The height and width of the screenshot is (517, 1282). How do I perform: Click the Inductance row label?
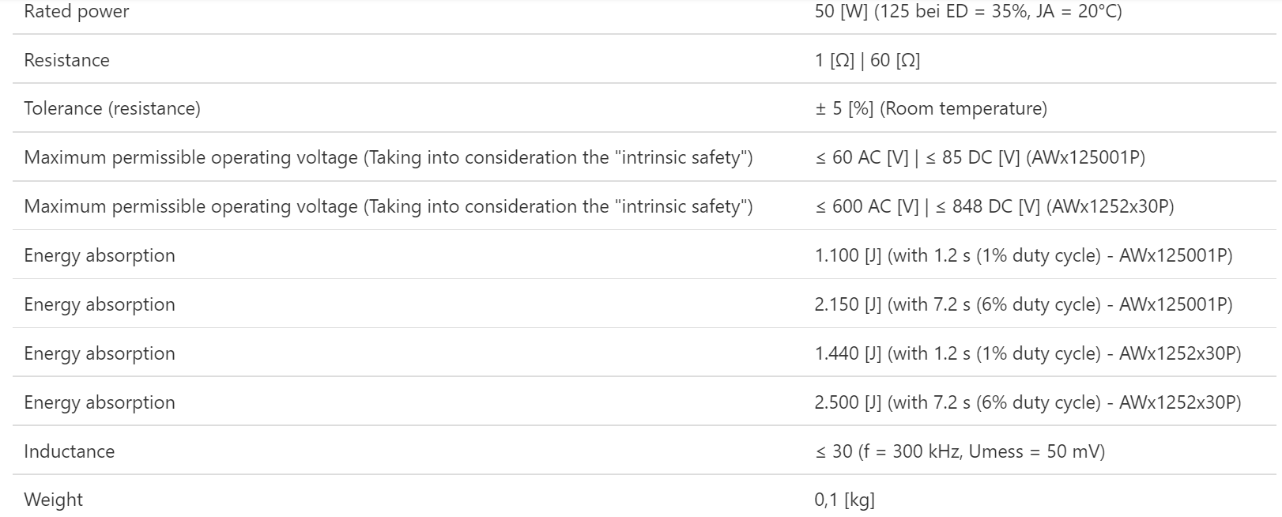[x=70, y=451]
